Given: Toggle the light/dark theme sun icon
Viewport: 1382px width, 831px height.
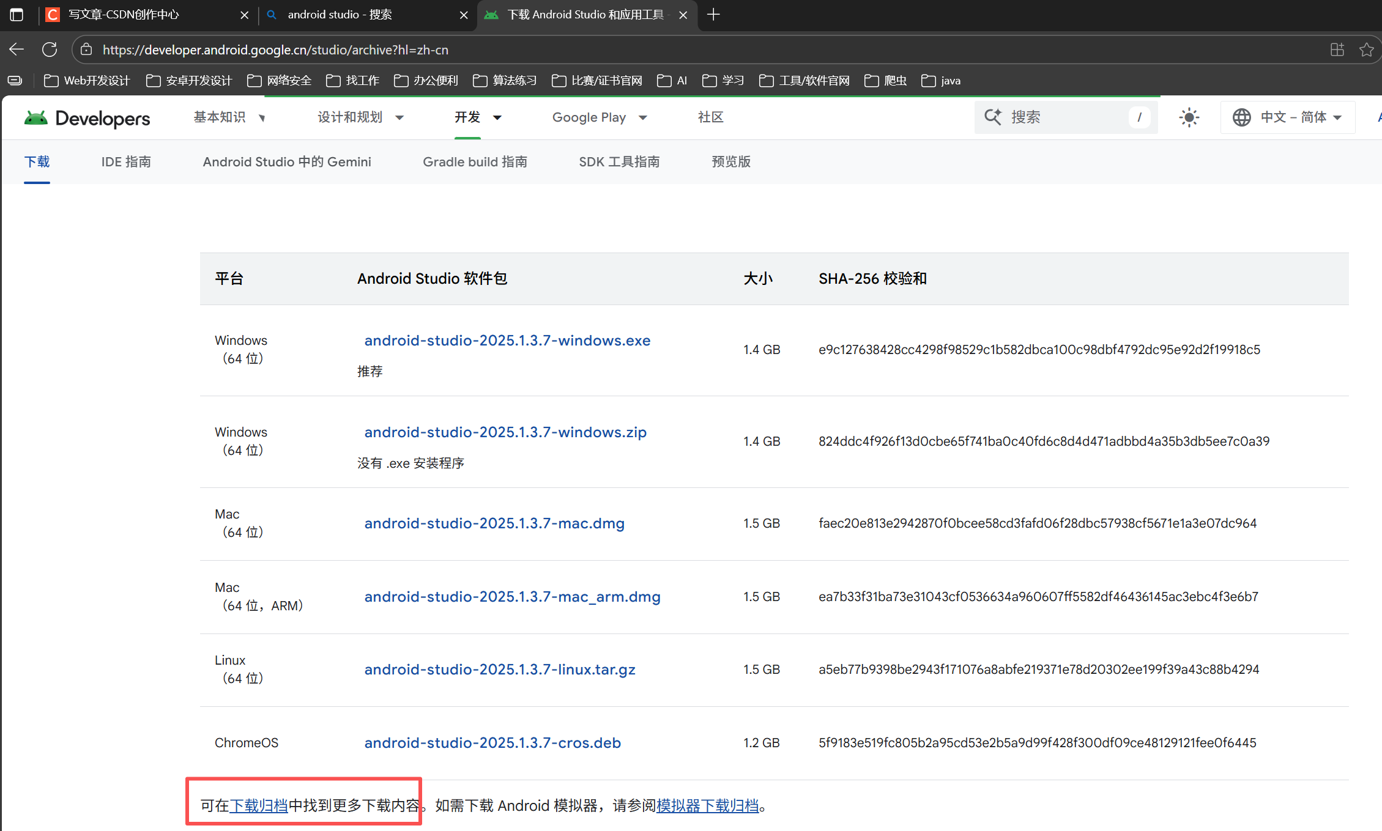Looking at the screenshot, I should coord(1189,117).
